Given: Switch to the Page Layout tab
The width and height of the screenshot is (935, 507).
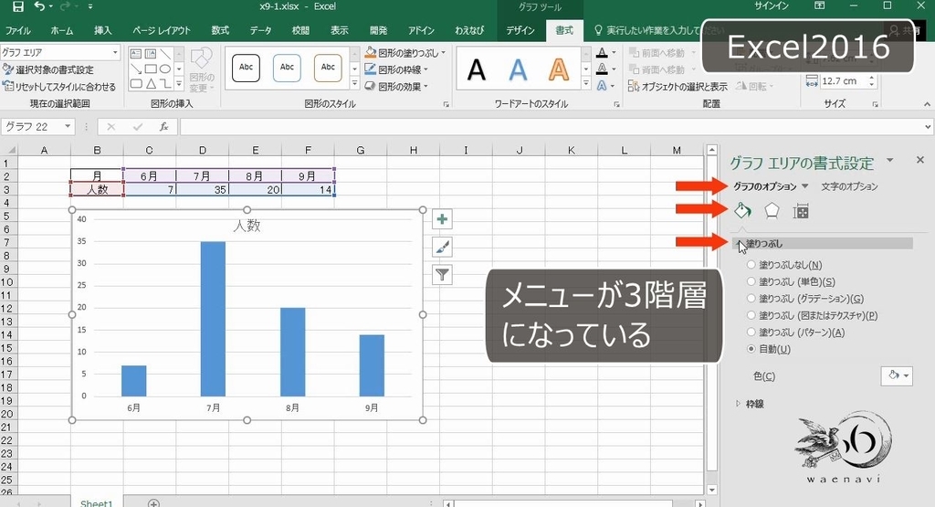Looking at the screenshot, I should point(161,30).
